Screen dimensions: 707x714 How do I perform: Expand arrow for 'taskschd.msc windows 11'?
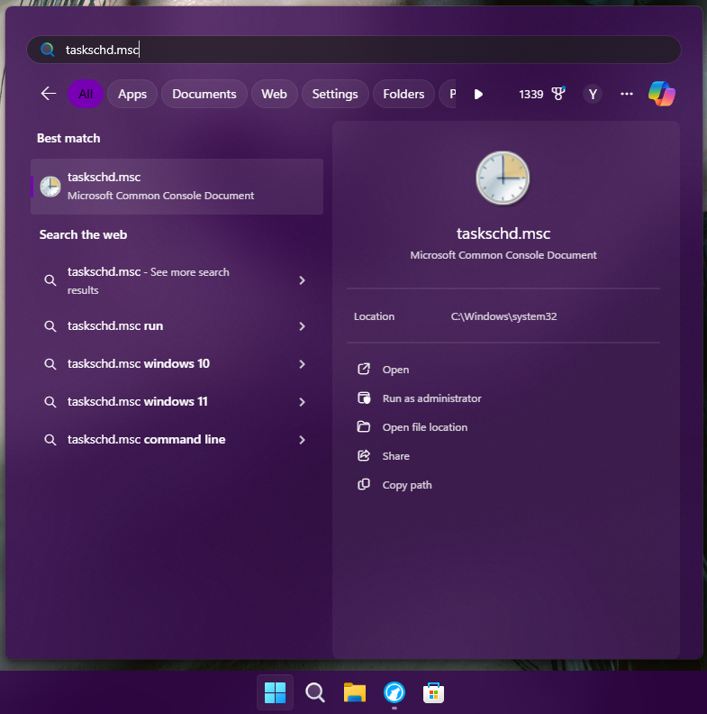pos(302,402)
